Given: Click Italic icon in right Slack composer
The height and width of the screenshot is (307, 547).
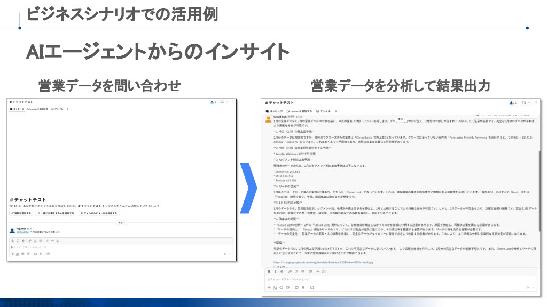Looking at the screenshot, I should [275, 271].
